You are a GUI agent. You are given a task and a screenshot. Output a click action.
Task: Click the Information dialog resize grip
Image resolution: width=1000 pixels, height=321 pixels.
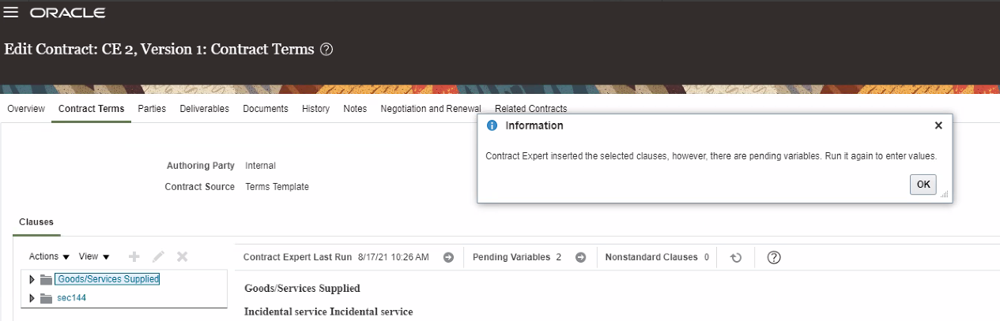(x=945, y=194)
